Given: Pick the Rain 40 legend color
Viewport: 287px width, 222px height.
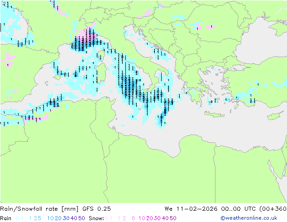Looking at the screenshot, I should [74, 218].
